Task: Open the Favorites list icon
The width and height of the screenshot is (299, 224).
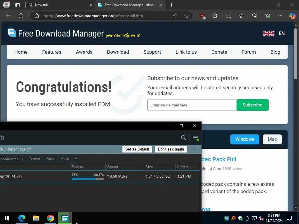Action: click(x=241, y=16)
